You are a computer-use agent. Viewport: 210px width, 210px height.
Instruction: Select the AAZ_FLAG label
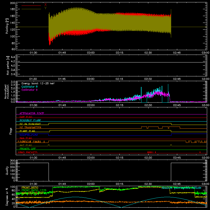(26, 145)
